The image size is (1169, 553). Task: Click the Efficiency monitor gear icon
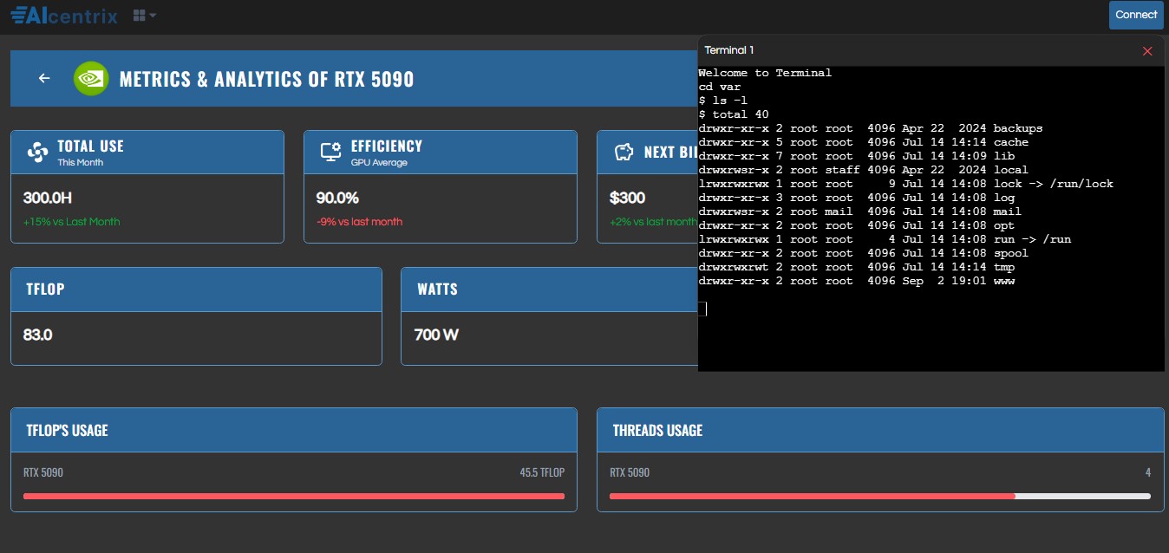pyautogui.click(x=330, y=153)
